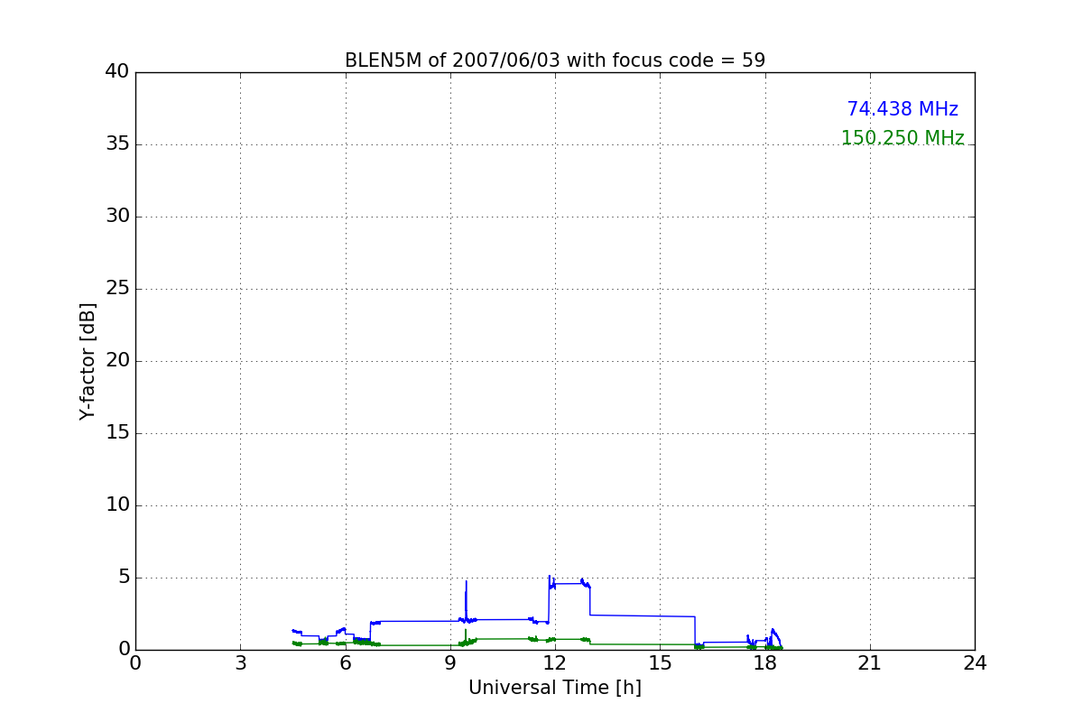
Task: Click the x-axis tick label 18
Action: pos(765,663)
